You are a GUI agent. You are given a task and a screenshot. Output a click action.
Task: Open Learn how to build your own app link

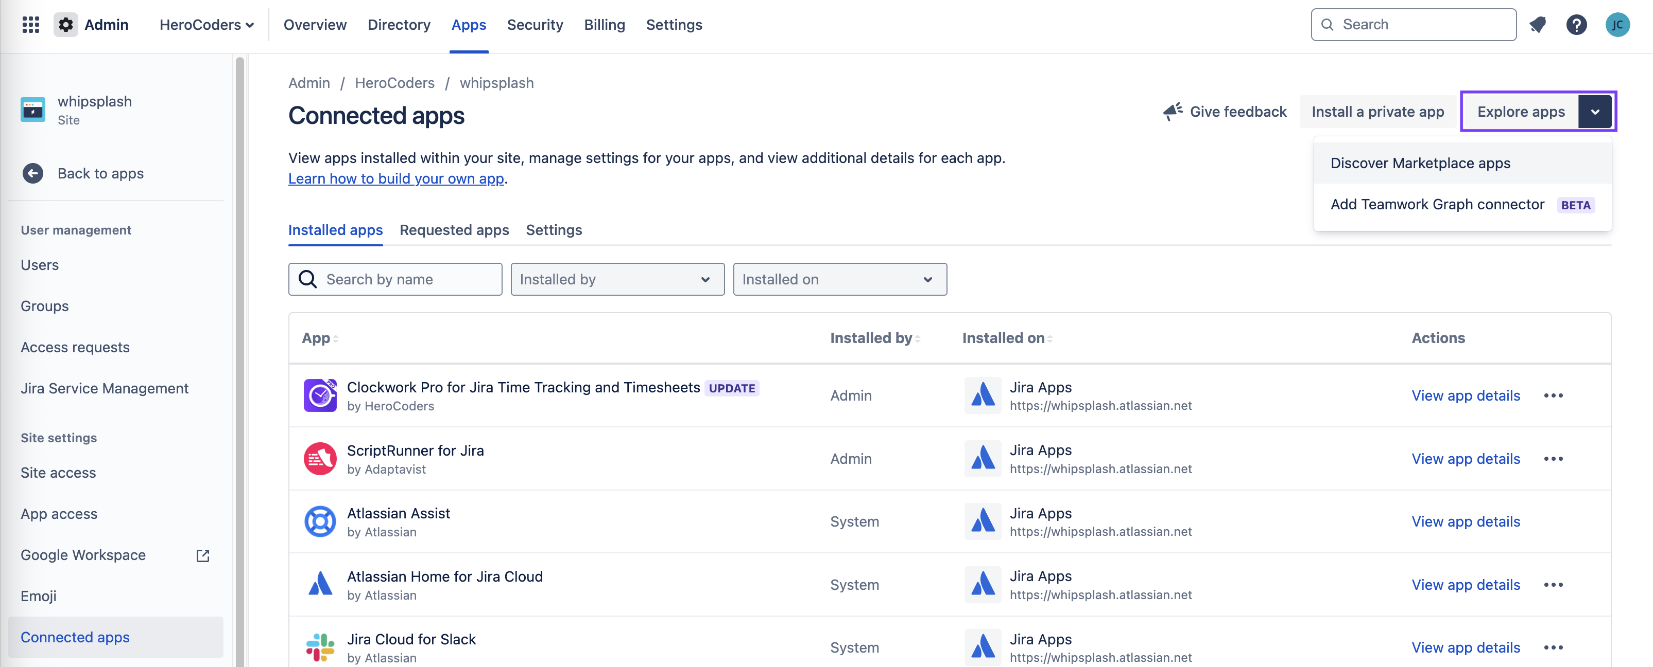(395, 179)
